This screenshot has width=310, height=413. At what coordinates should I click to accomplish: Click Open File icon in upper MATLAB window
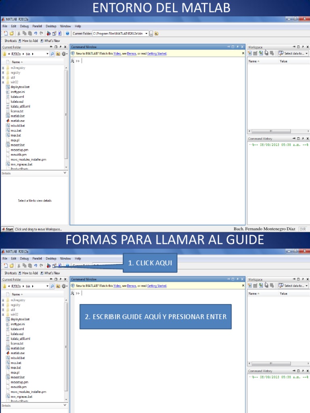point(12,33)
